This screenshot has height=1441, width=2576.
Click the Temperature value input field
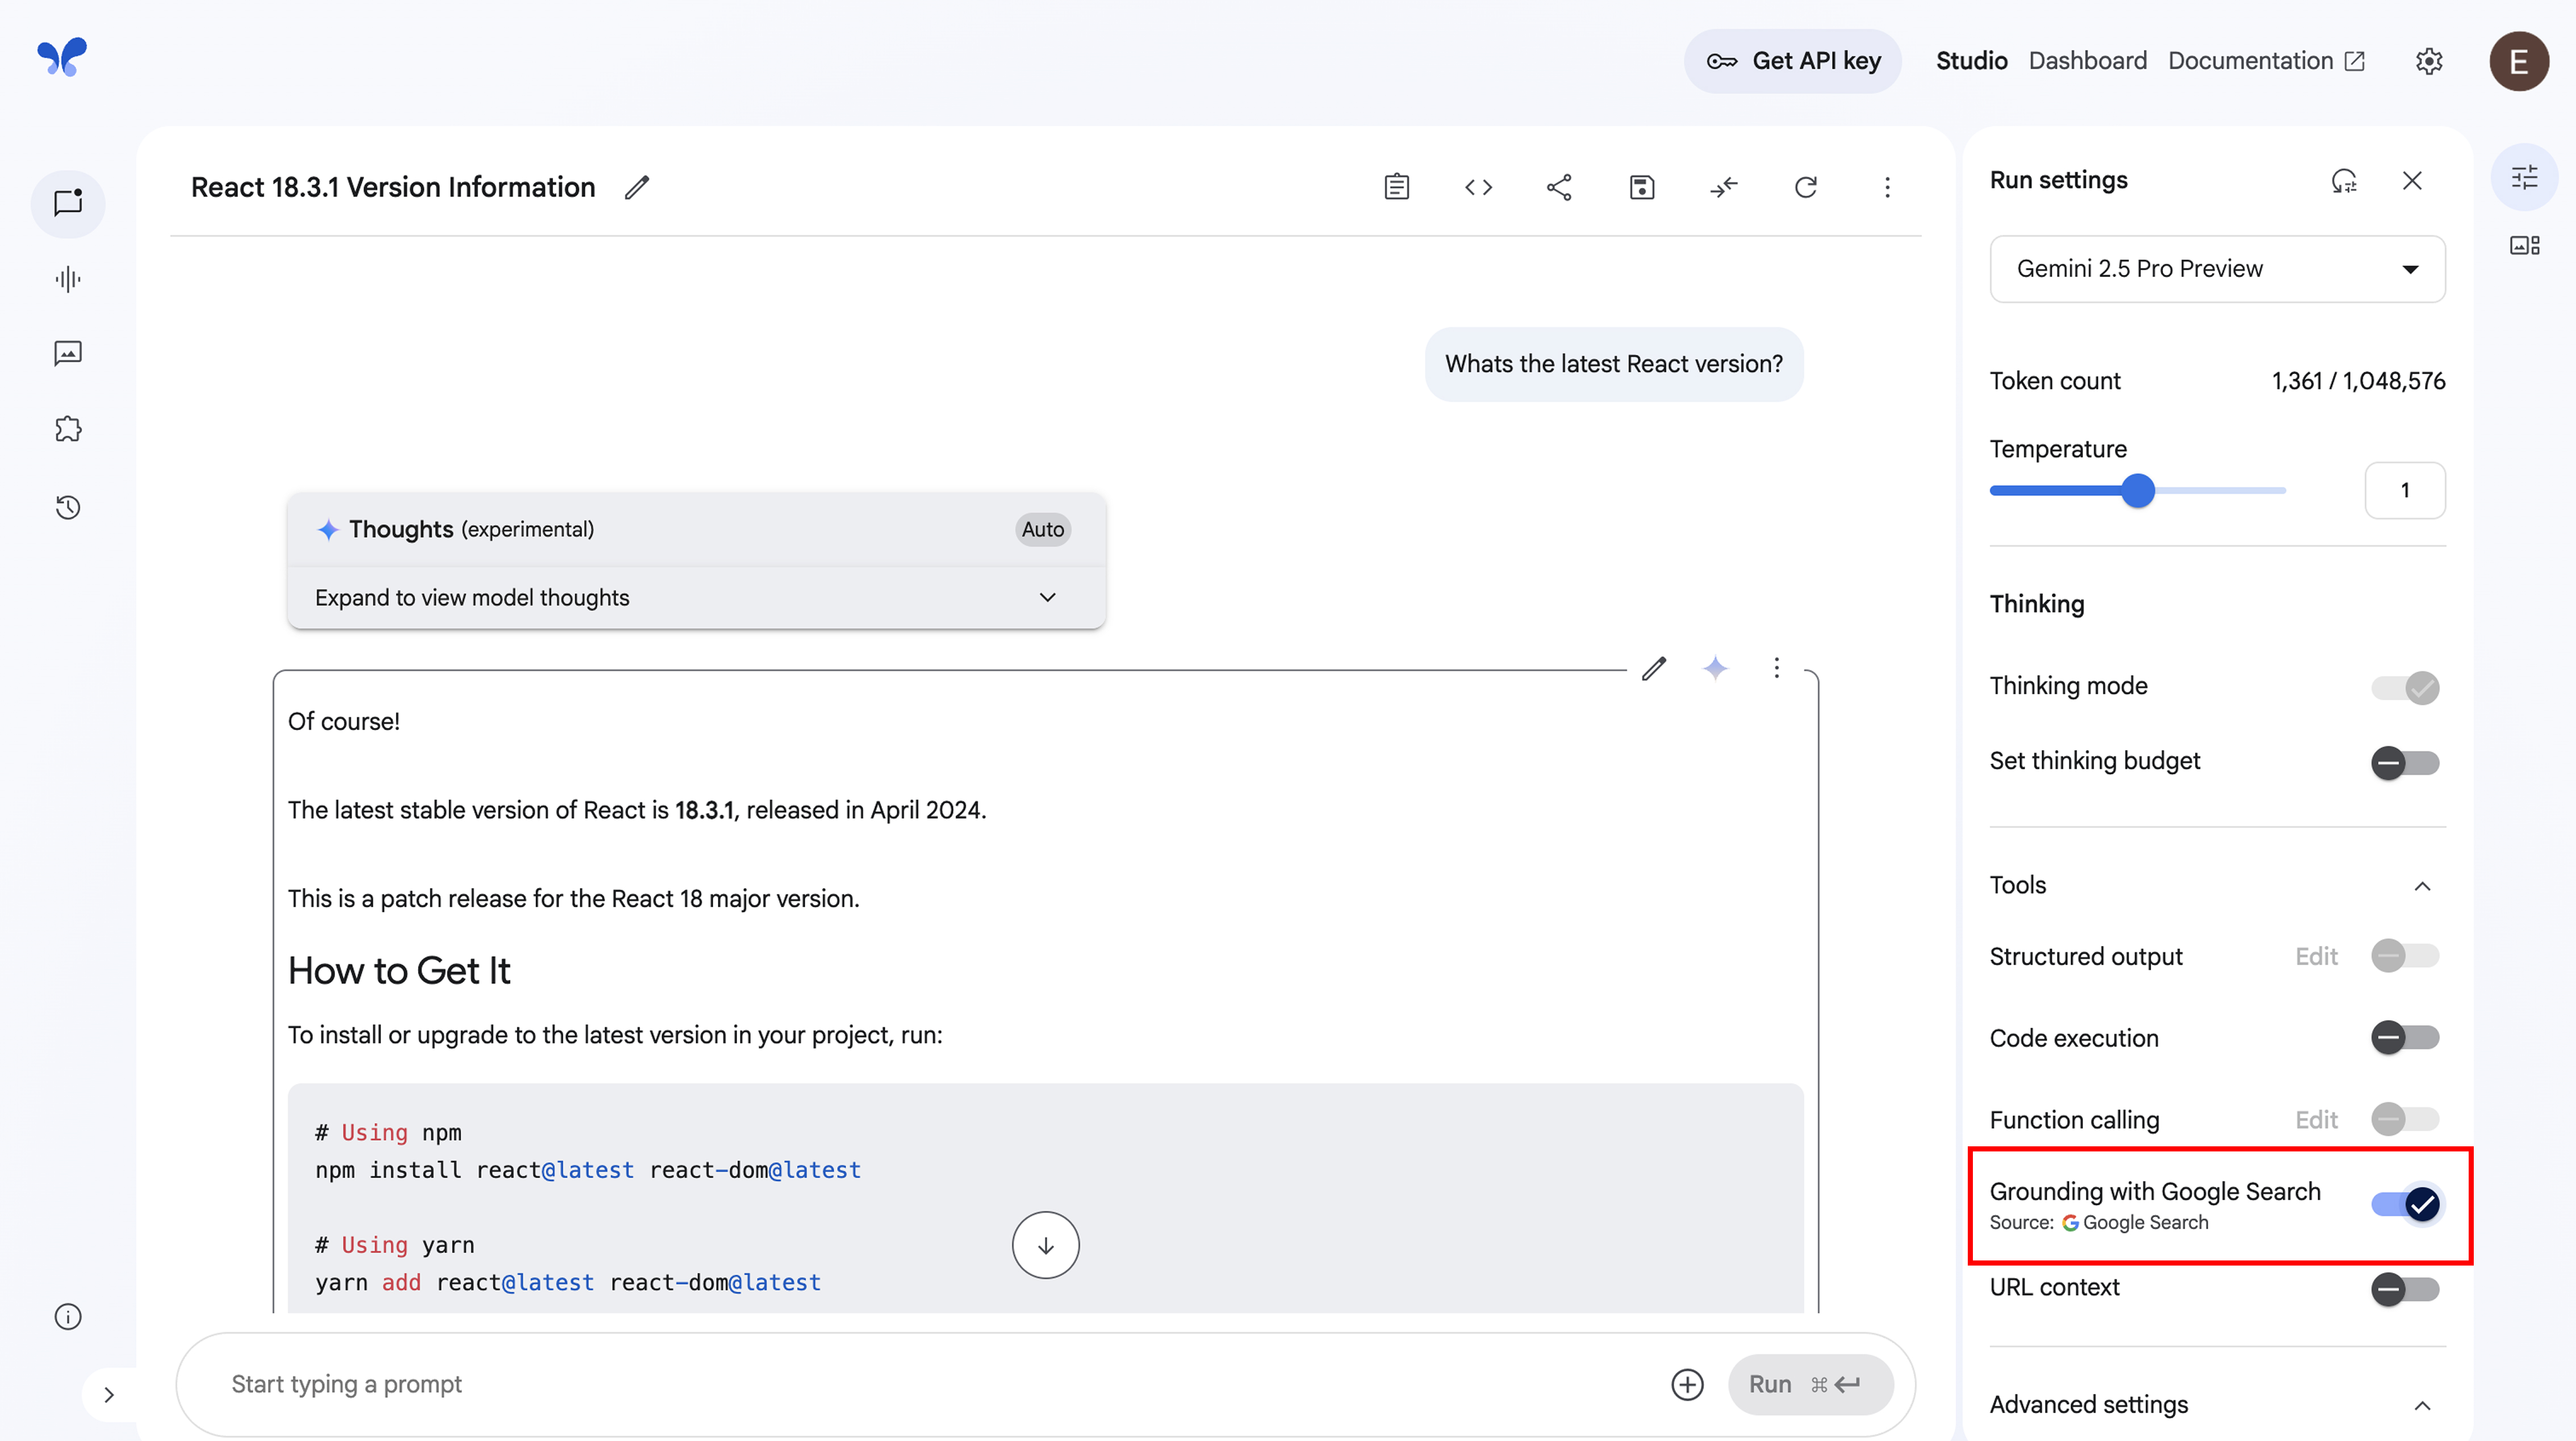point(2405,491)
